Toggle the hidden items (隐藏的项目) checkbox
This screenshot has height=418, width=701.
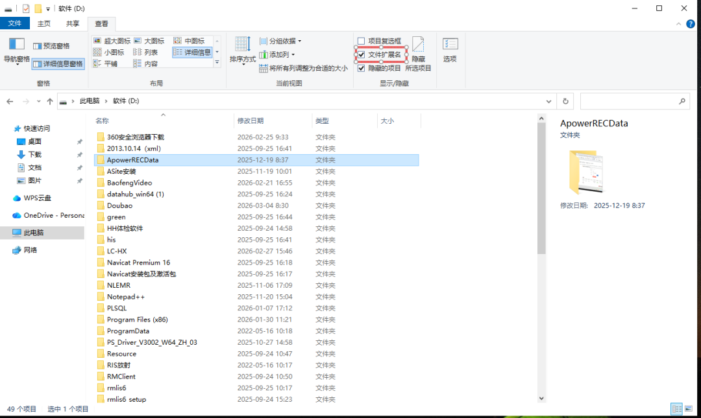362,68
